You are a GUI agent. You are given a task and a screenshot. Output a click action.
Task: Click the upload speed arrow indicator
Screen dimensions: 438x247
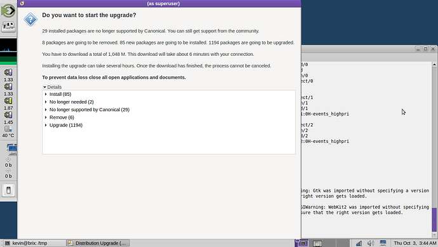pos(8,170)
